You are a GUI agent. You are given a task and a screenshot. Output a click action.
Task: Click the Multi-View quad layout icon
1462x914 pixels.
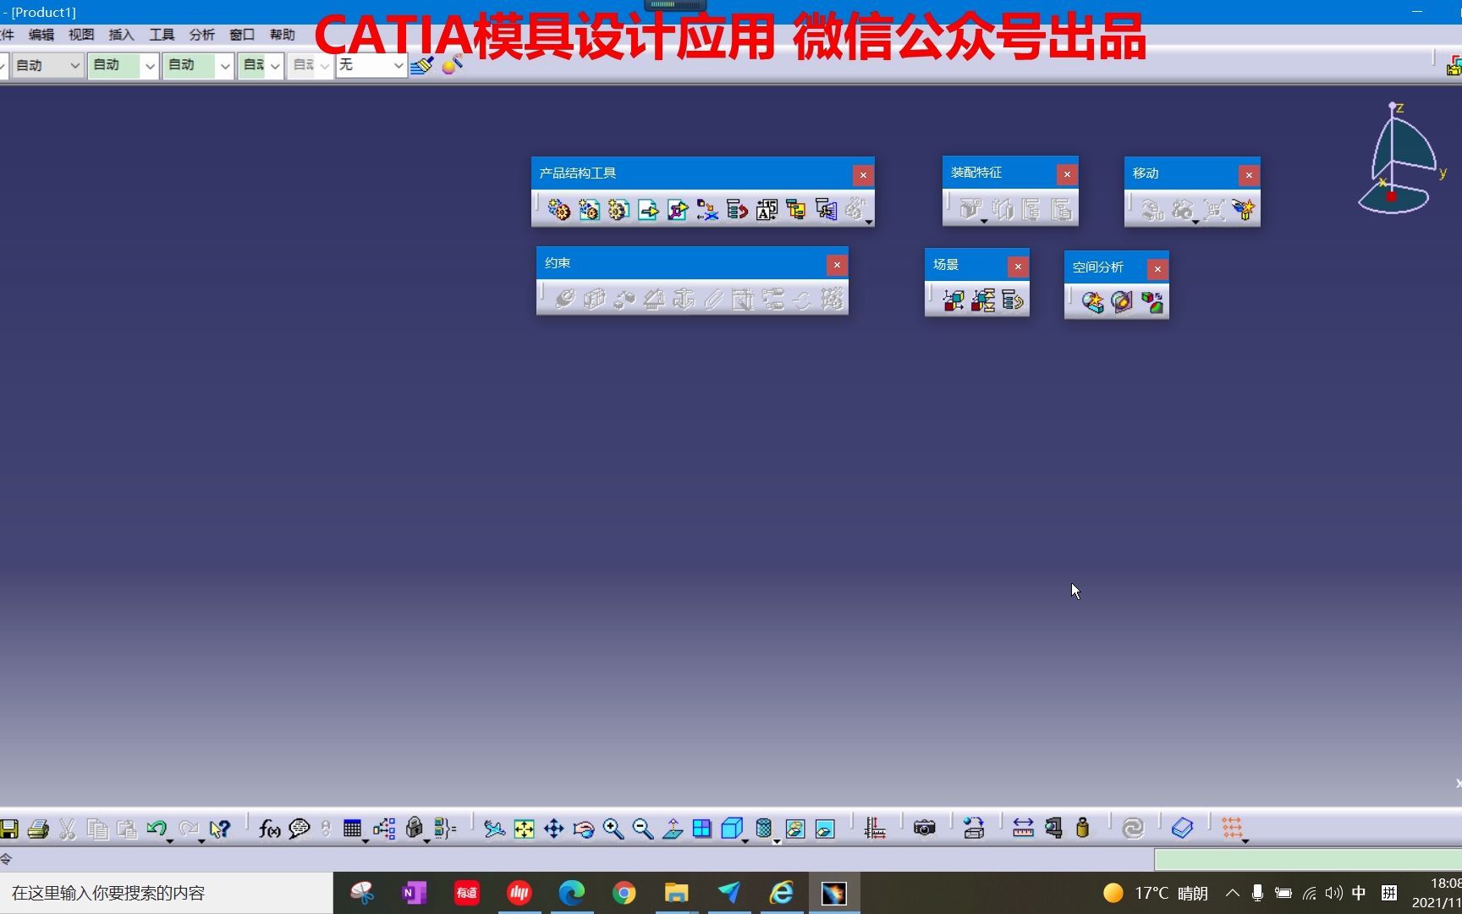701,829
